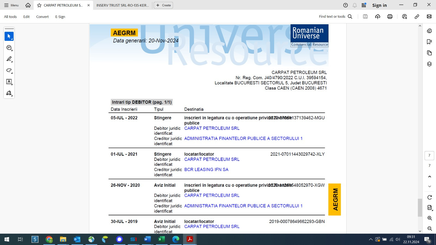The width and height of the screenshot is (436, 245).
Task: Open All tools menu
Action: pyautogui.click(x=10, y=17)
